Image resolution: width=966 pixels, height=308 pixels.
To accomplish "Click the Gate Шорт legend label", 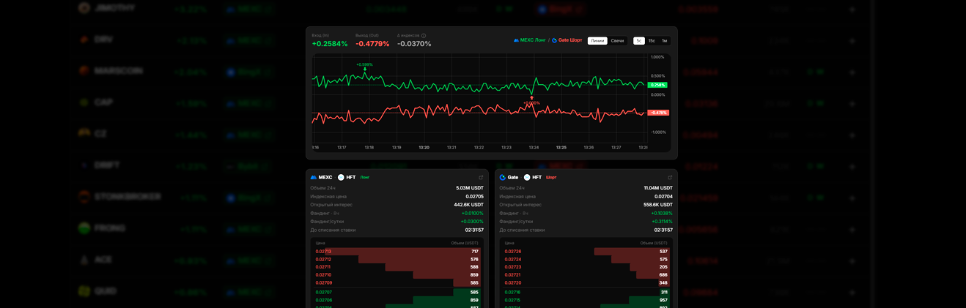I will pyautogui.click(x=570, y=40).
